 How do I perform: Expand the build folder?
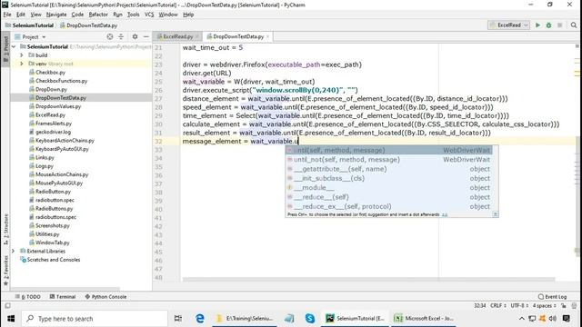[x=22, y=55]
